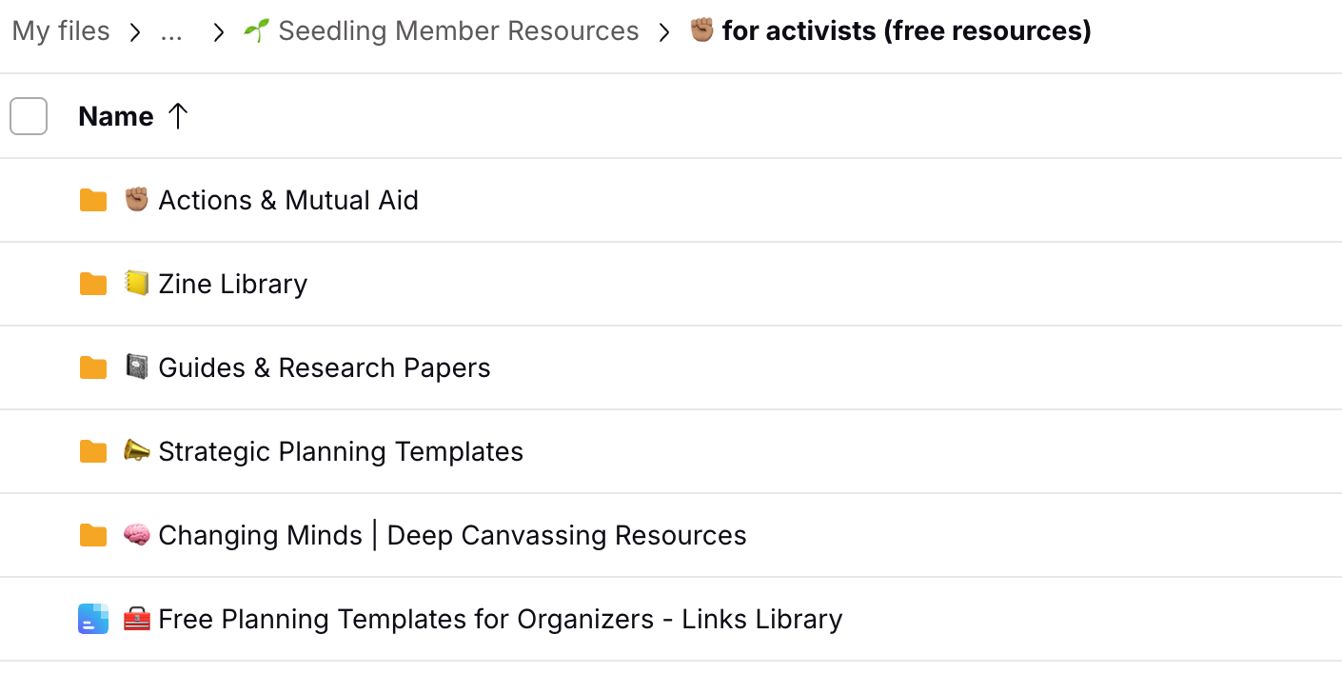Navigate to Seedling Member Resources breadcrumb
Screen dimensions: 1342x674
(458, 31)
